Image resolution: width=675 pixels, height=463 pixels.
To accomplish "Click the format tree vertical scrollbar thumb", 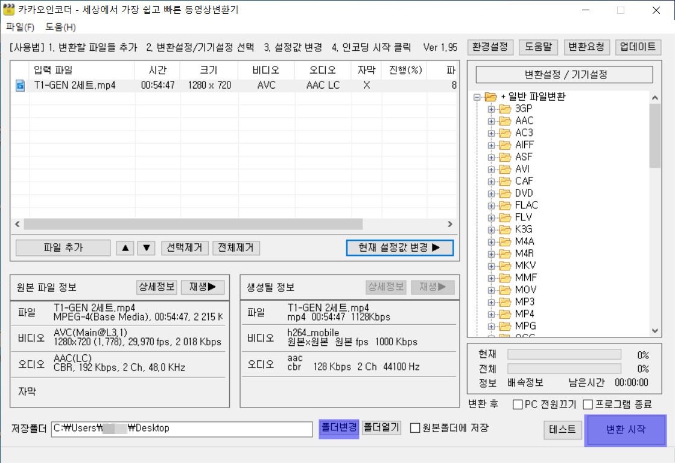I will click(654, 136).
